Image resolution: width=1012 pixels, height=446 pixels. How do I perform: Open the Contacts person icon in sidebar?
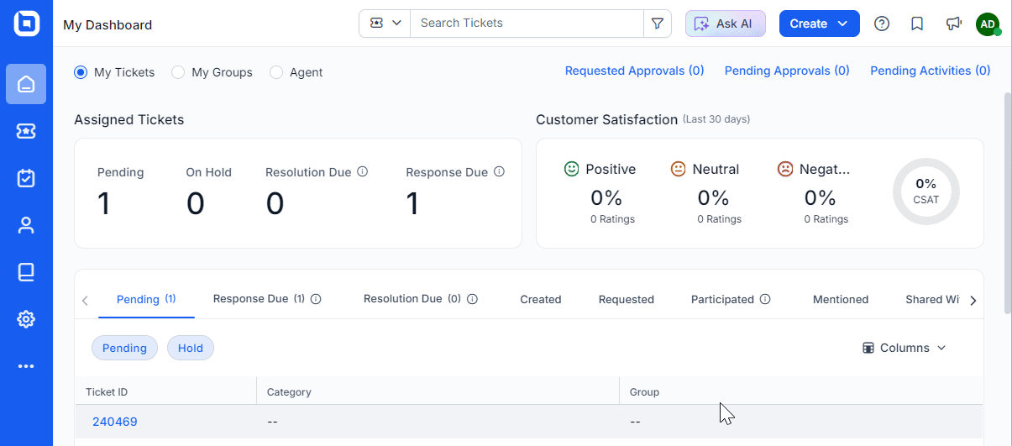(26, 225)
